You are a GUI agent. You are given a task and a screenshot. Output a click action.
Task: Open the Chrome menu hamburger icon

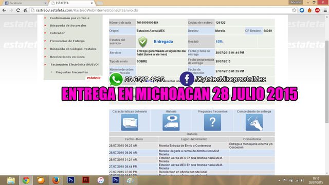325,10
